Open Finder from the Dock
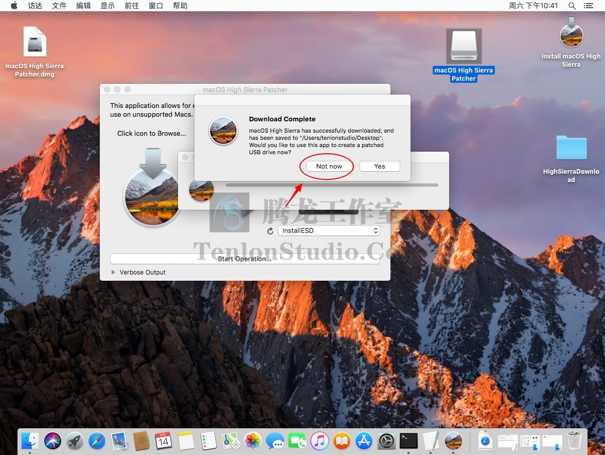 coord(30,441)
